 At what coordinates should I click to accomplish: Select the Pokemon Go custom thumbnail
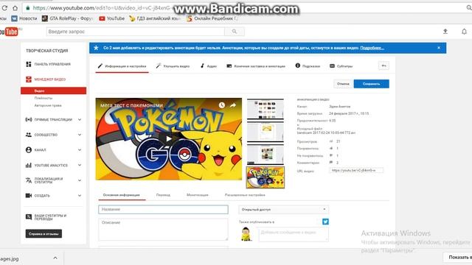pos(265,177)
